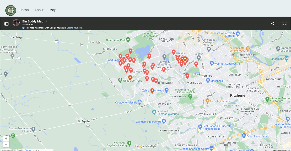Click the Walmart Supercentre marker near Highland West

click(x=164, y=121)
